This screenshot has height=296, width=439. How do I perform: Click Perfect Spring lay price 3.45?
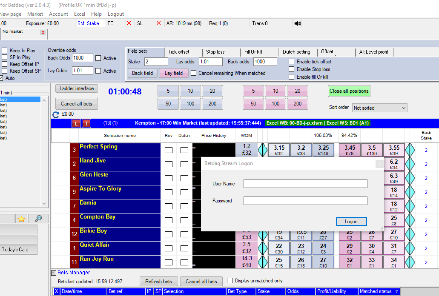pos(350,150)
